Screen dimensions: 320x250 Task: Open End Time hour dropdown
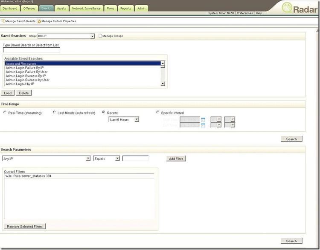(216, 125)
